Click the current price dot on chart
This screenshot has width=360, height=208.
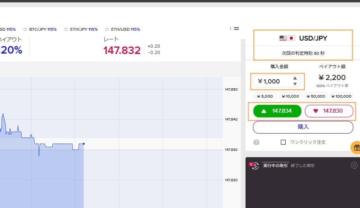(83, 144)
